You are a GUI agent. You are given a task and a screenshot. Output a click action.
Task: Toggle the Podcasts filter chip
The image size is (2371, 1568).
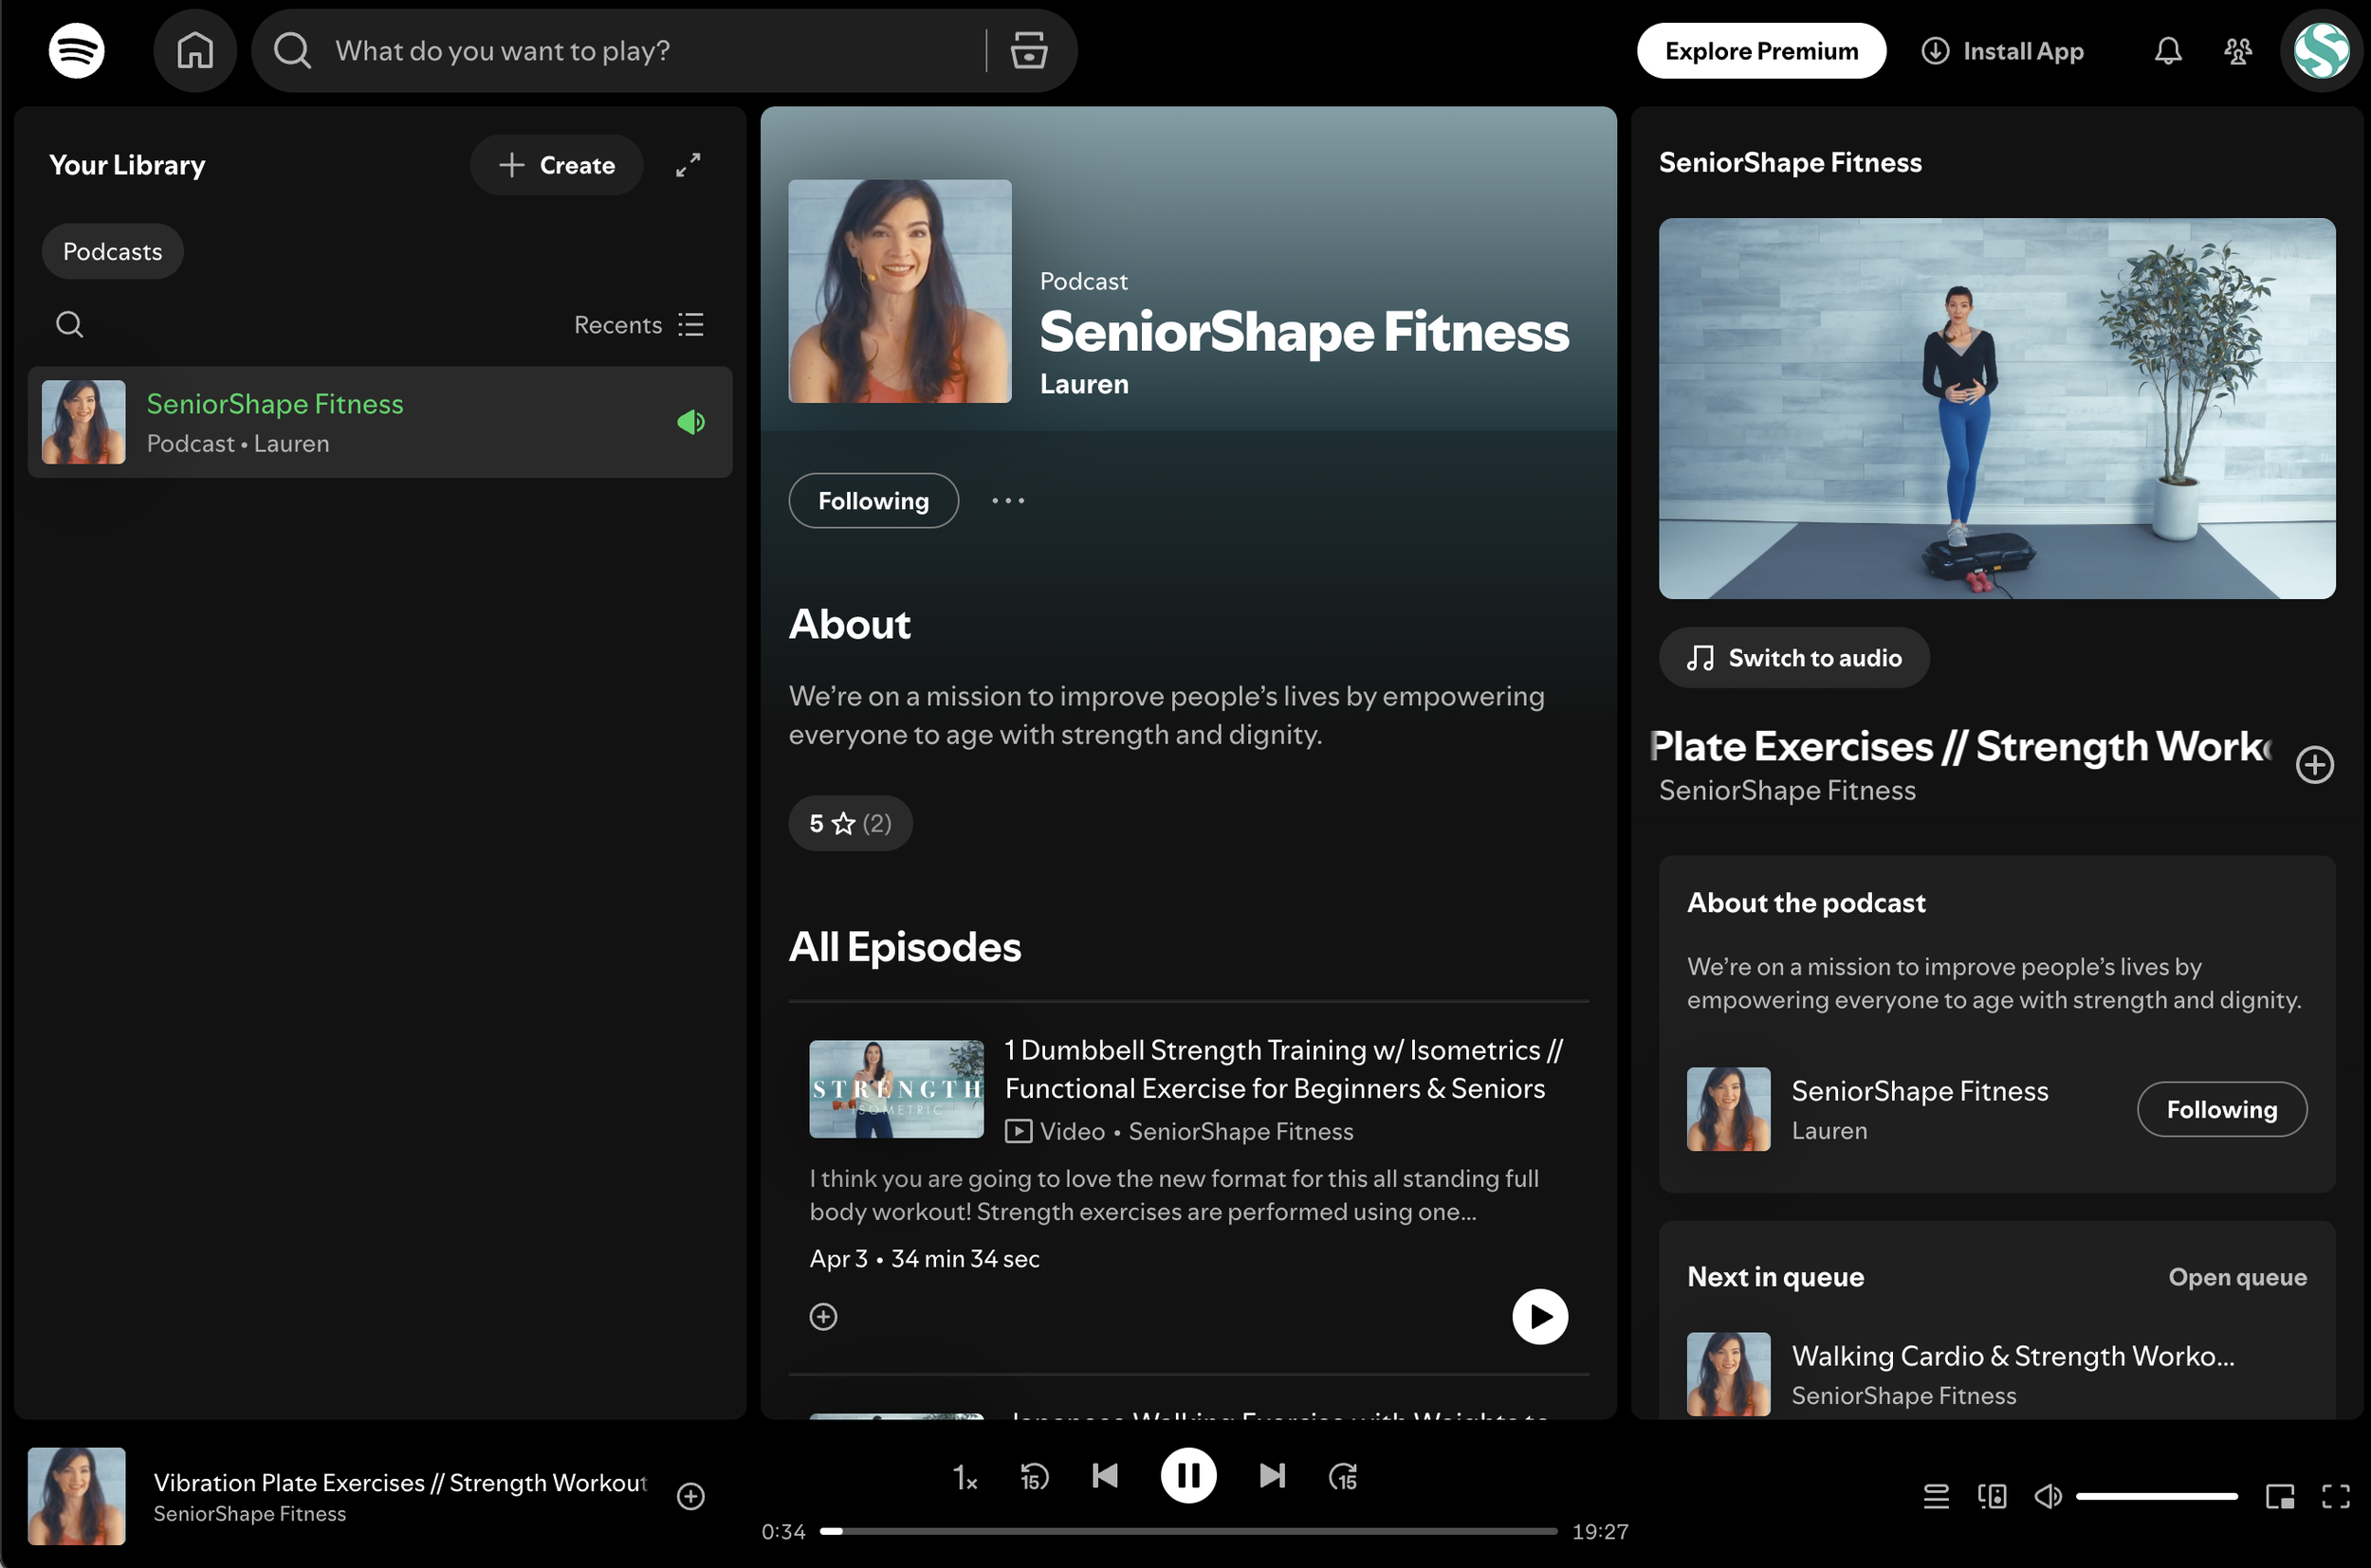[112, 251]
